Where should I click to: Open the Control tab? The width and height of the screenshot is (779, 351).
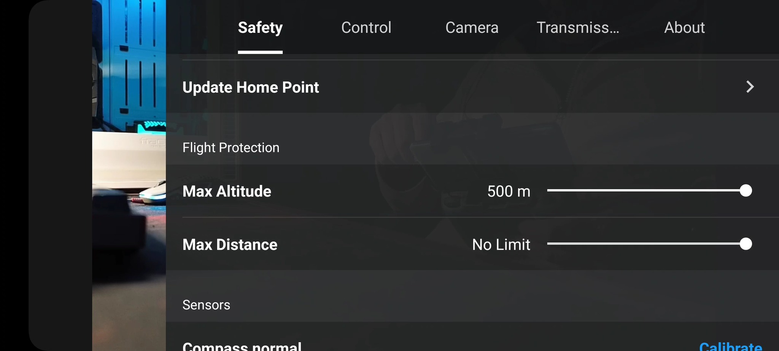pyautogui.click(x=366, y=27)
